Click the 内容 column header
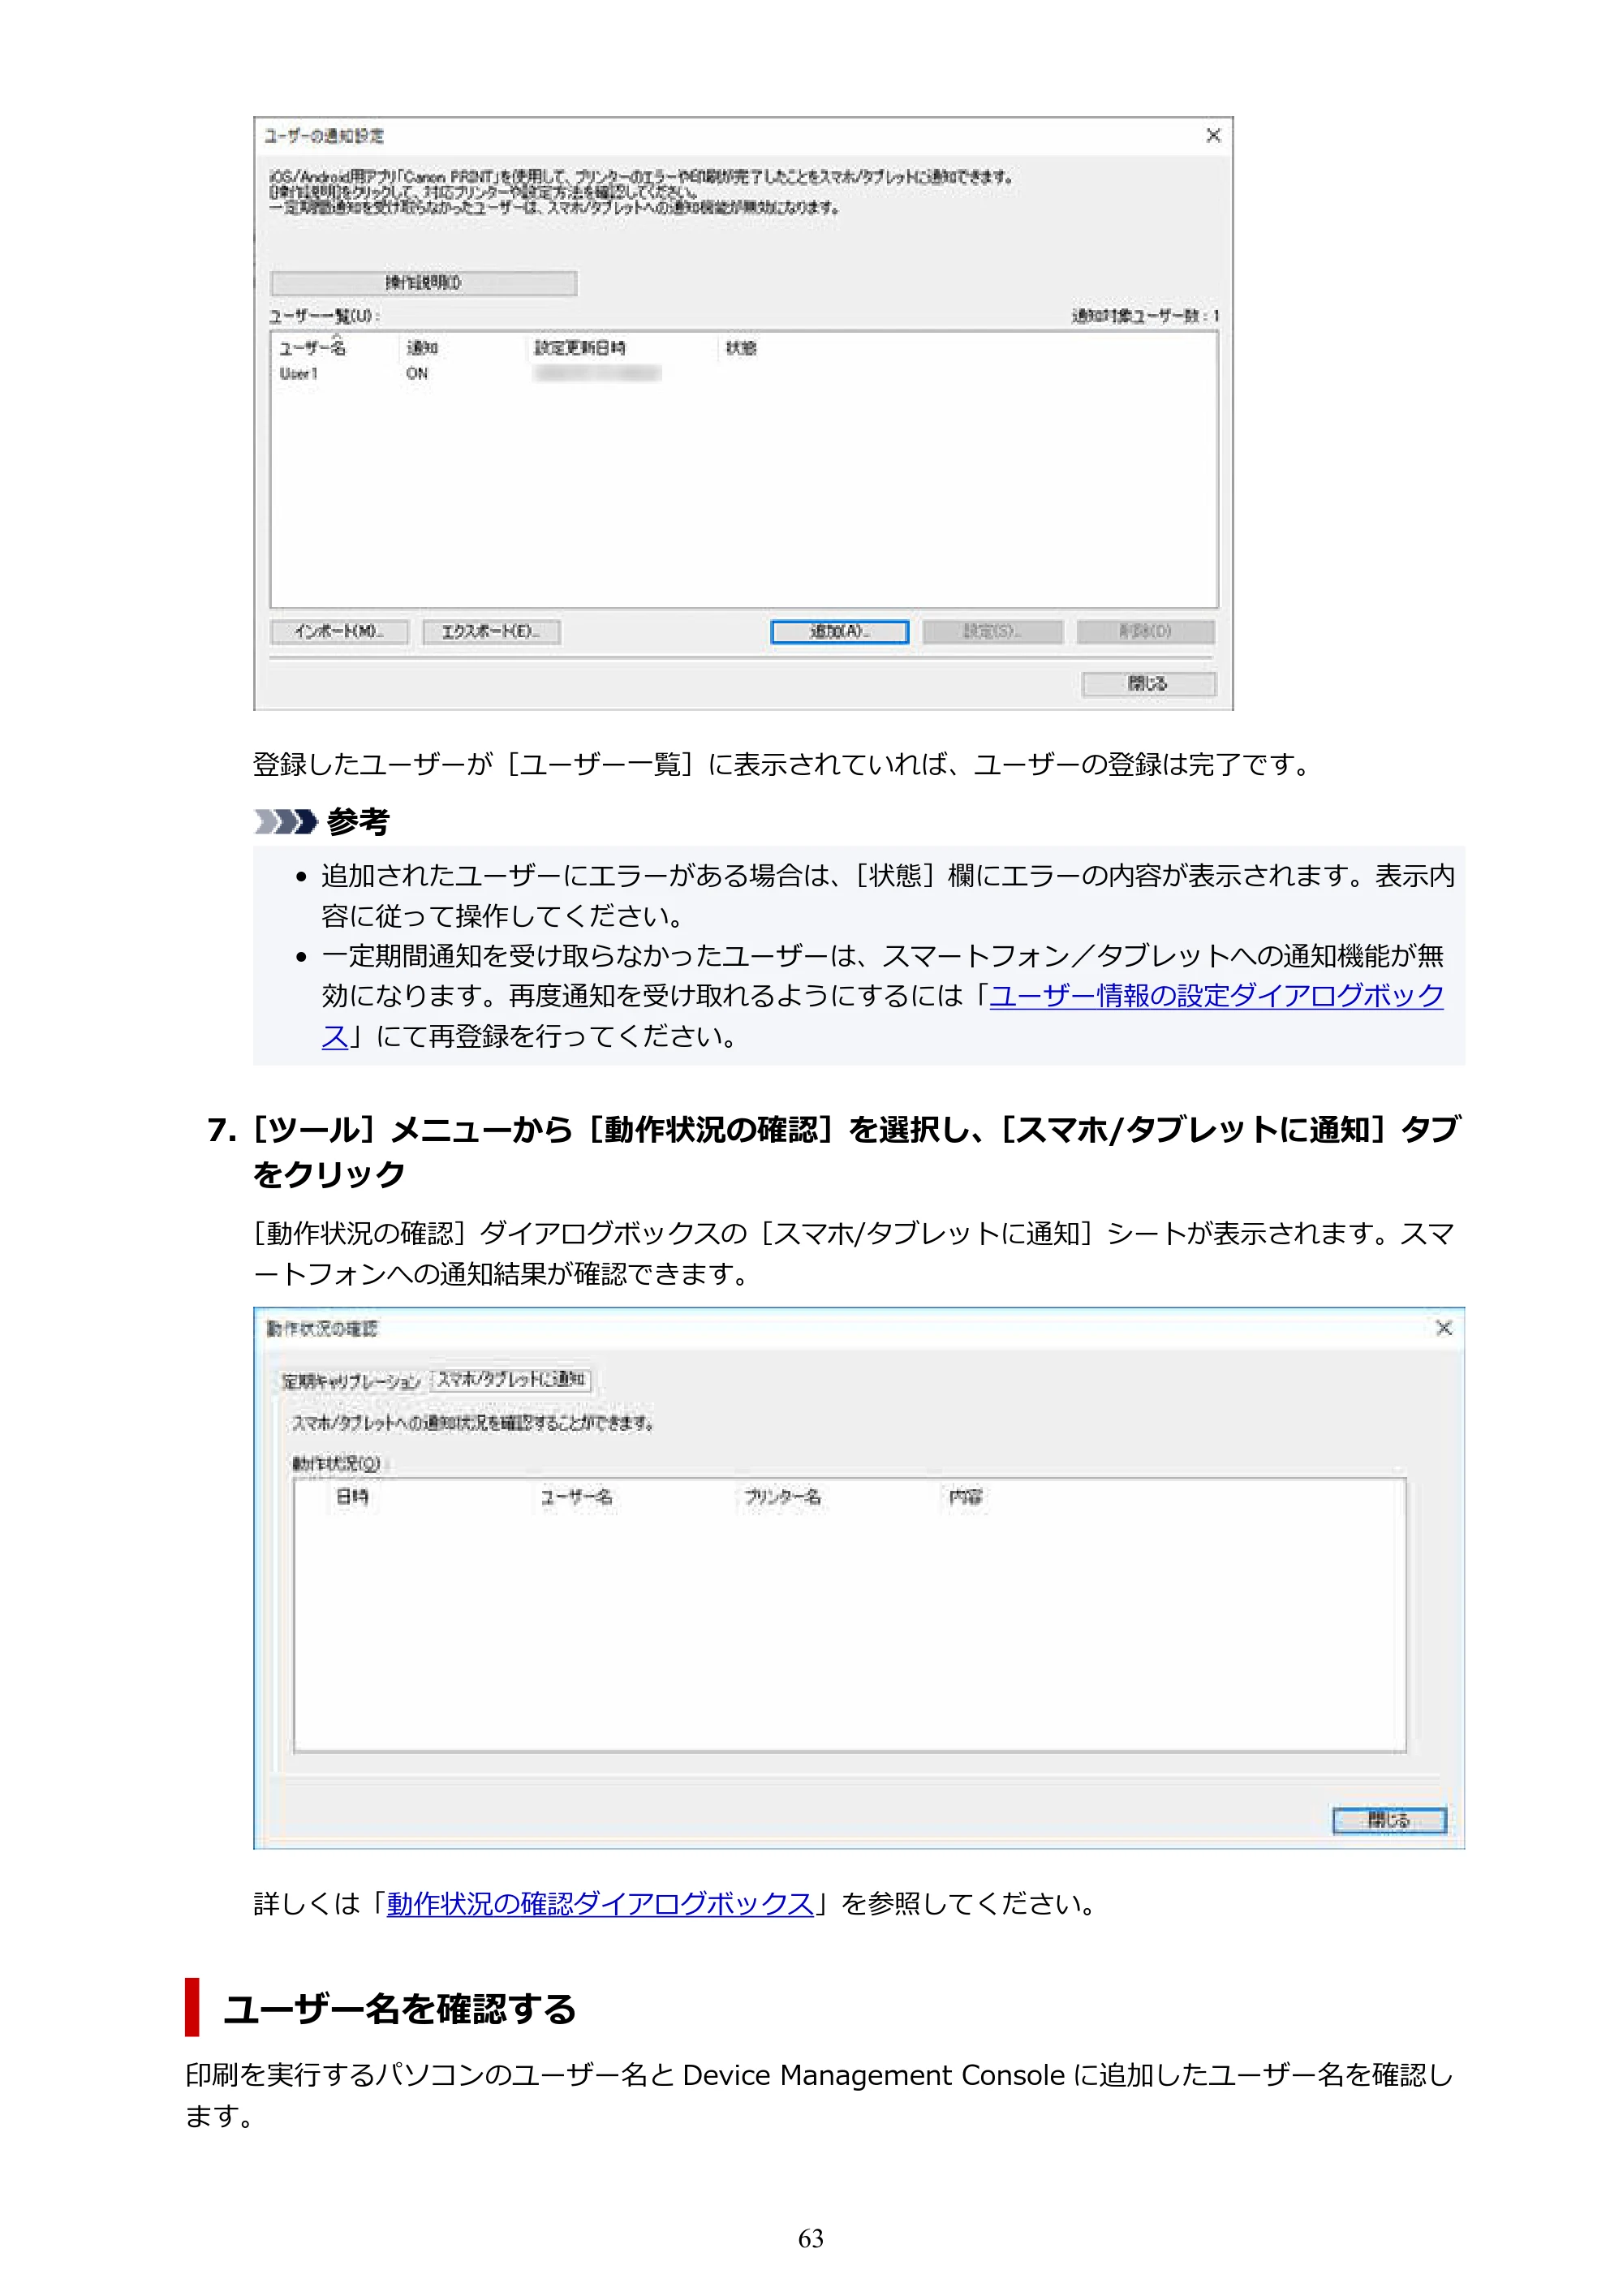Screen dimensions: 1623x2296 tap(966, 1497)
